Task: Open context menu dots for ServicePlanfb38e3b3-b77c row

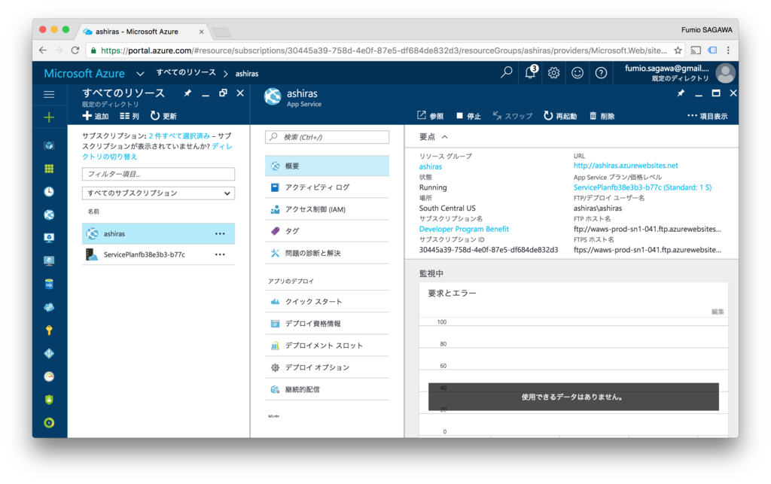Action: click(x=220, y=254)
